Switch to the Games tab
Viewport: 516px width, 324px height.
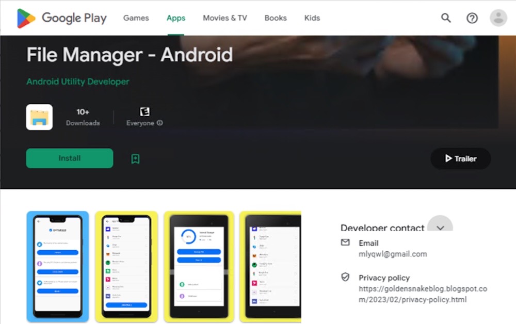pyautogui.click(x=136, y=18)
